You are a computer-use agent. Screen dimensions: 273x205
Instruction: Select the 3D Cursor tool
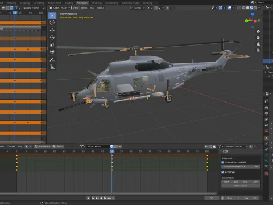click(x=52, y=23)
